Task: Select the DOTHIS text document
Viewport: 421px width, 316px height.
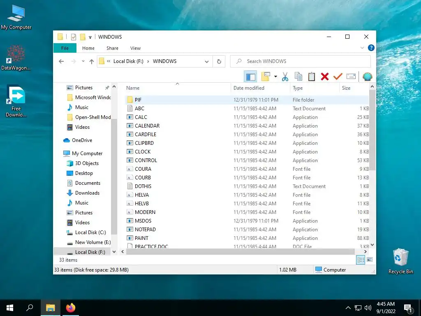Action: (x=247, y=186)
